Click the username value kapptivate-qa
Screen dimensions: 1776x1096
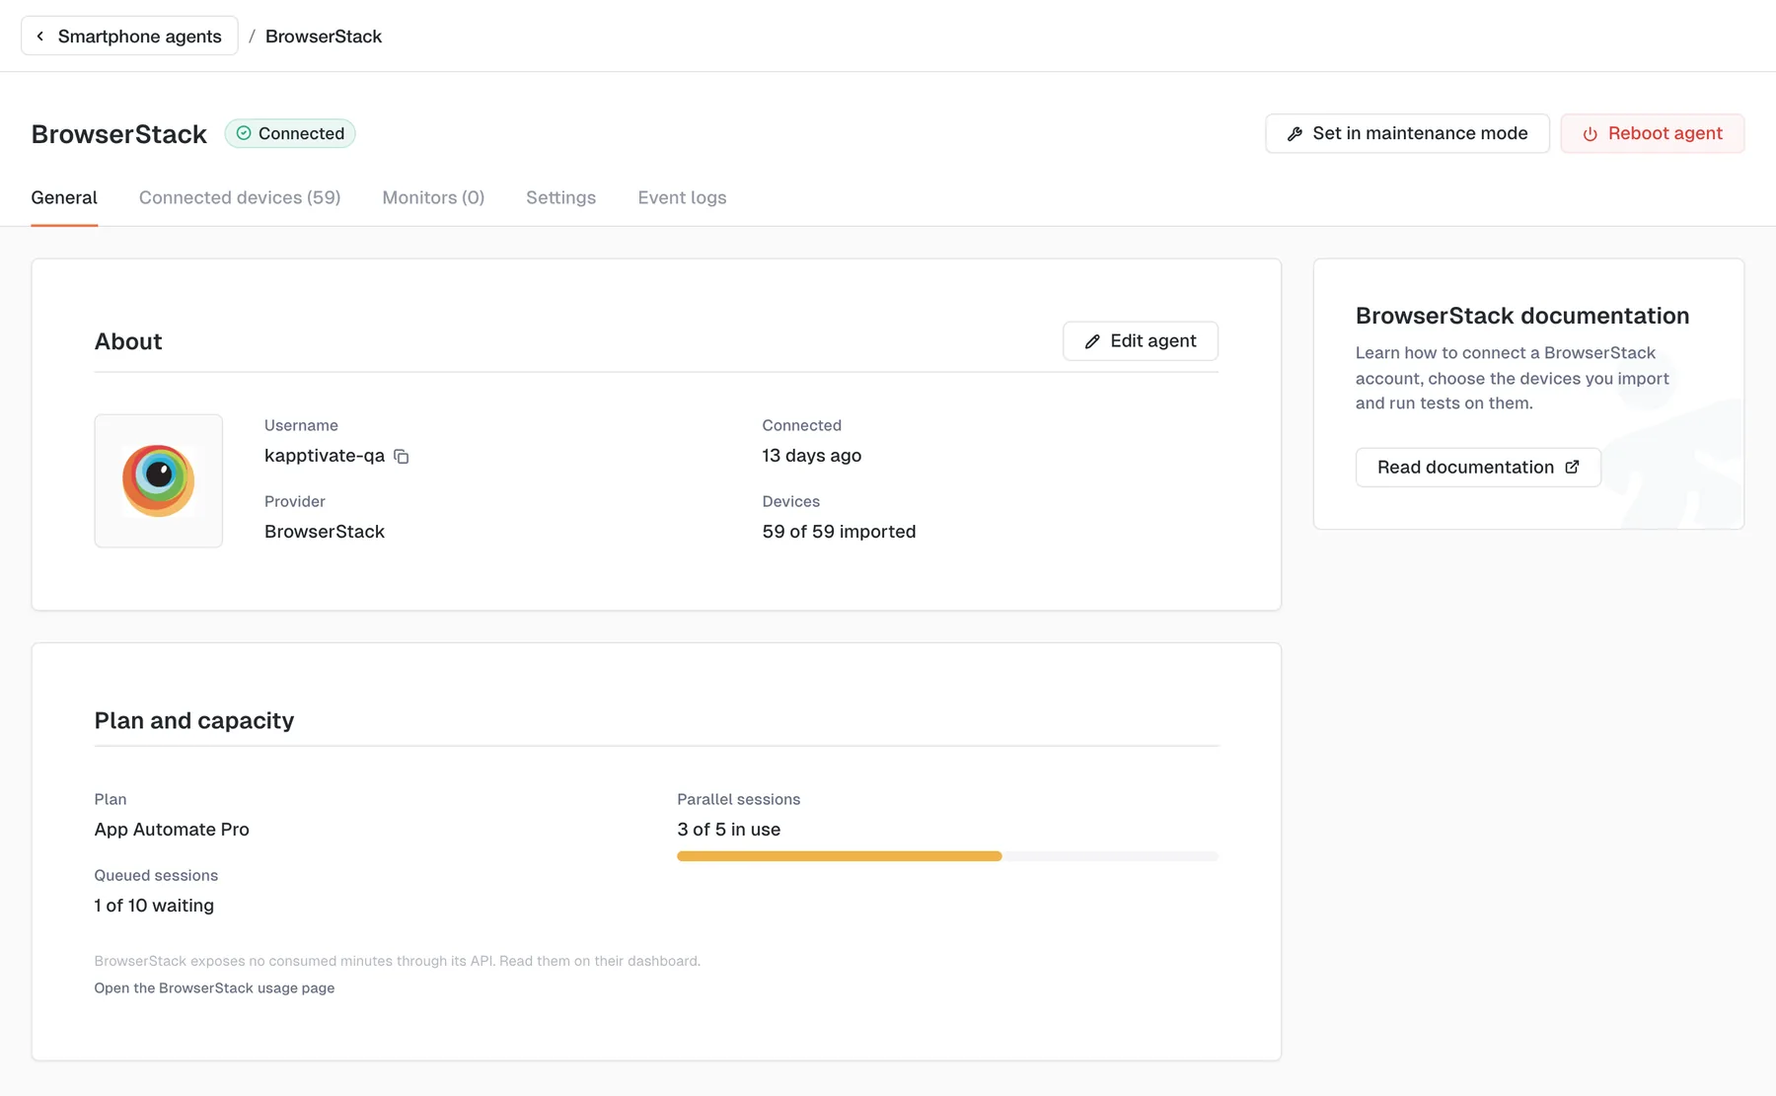point(325,456)
